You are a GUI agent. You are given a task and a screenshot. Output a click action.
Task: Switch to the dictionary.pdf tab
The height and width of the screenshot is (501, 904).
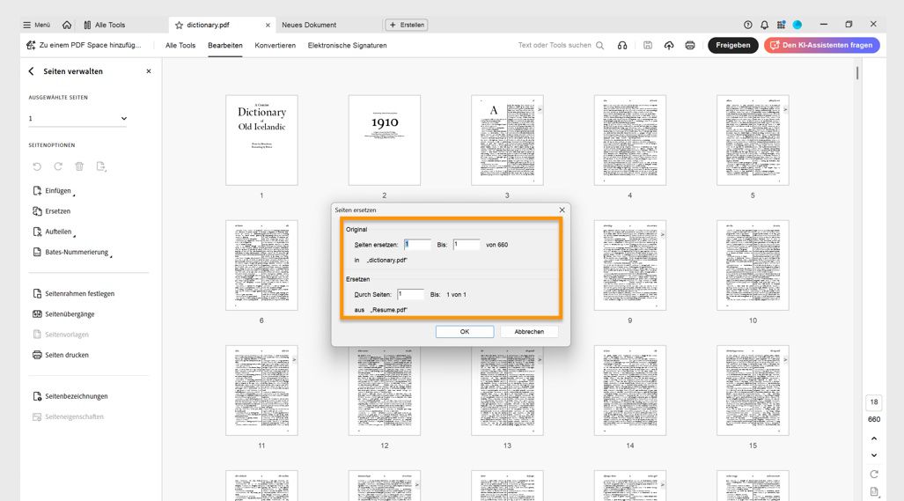[208, 25]
